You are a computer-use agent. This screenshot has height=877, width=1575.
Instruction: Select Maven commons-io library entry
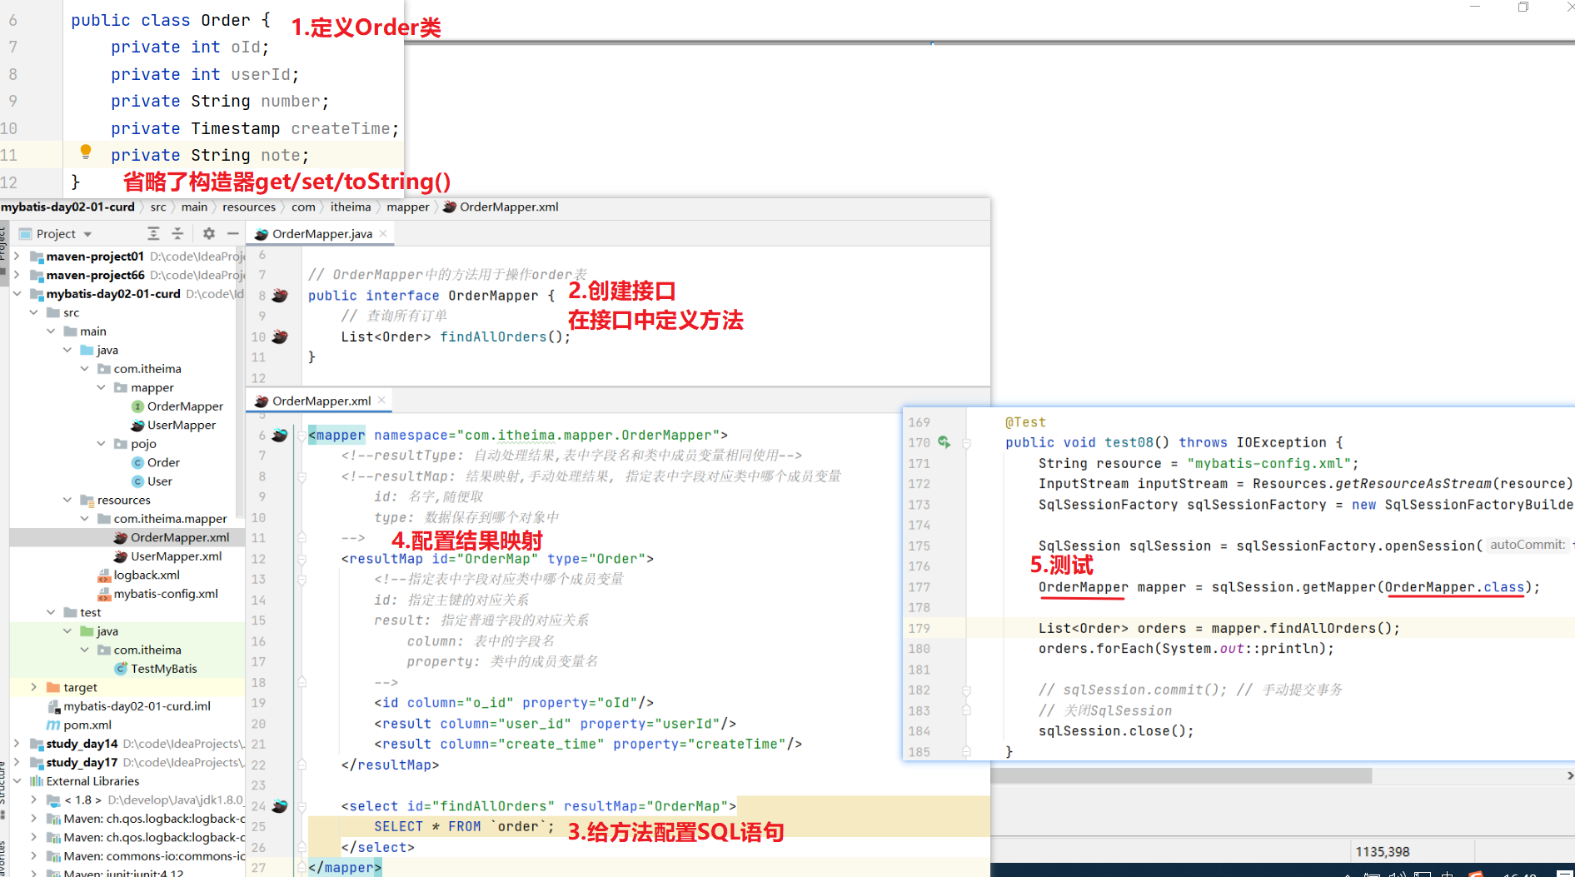point(146,856)
